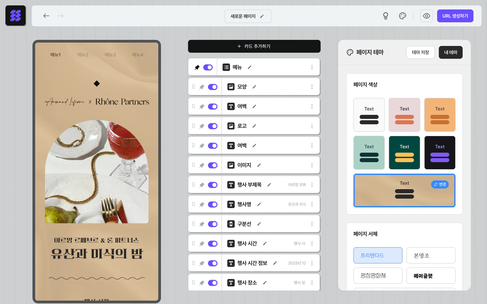The width and height of the screenshot is (487, 304).
Task: Toggle the 행사 시간 정보 card switch
Action: coord(213,263)
